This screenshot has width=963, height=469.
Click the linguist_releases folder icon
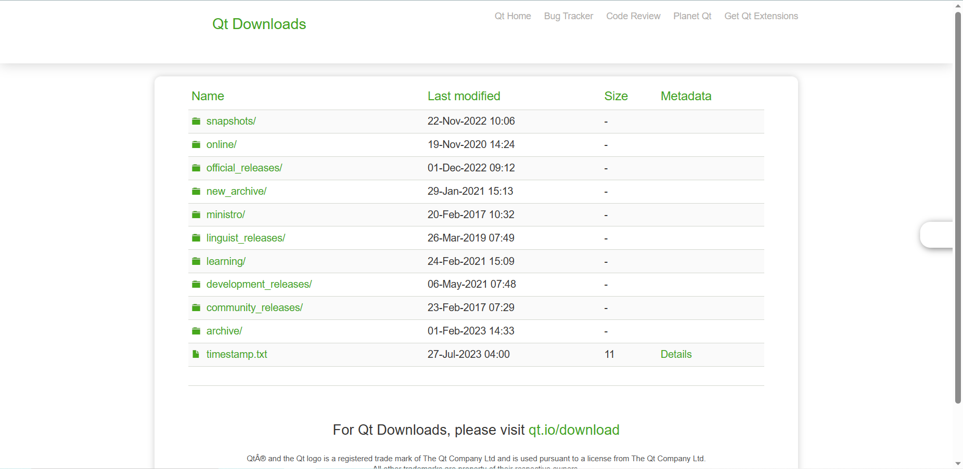196,238
